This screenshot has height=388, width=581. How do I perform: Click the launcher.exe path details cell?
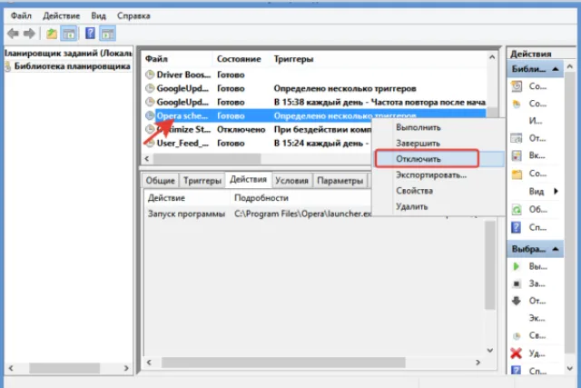tap(302, 214)
